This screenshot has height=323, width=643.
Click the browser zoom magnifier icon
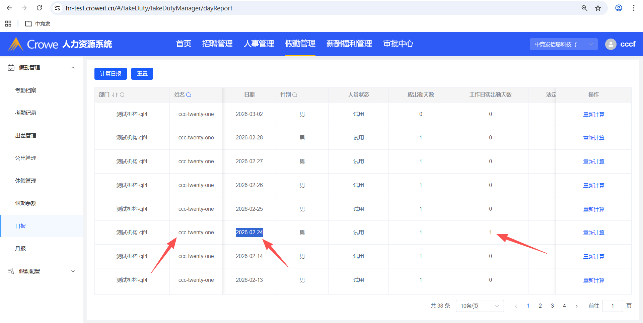(x=584, y=8)
